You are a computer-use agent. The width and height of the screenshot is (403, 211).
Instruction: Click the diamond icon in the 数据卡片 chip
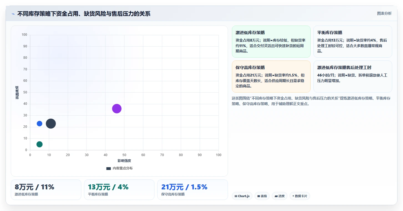pyautogui.click(x=293, y=196)
